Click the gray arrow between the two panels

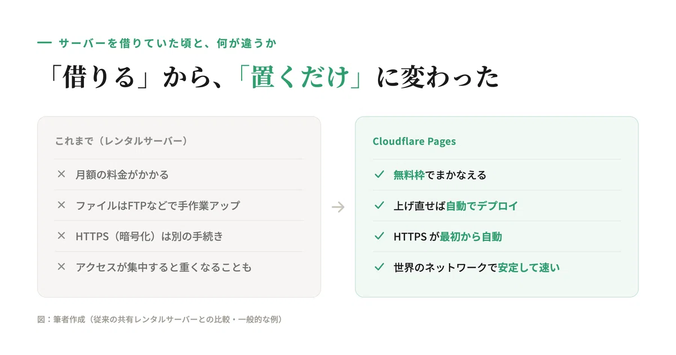click(338, 207)
